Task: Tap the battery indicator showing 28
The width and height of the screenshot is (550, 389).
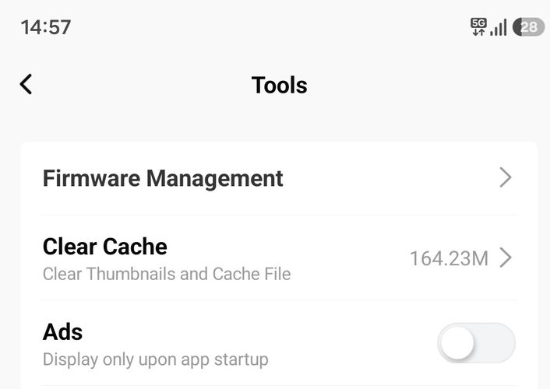Action: [x=528, y=27]
